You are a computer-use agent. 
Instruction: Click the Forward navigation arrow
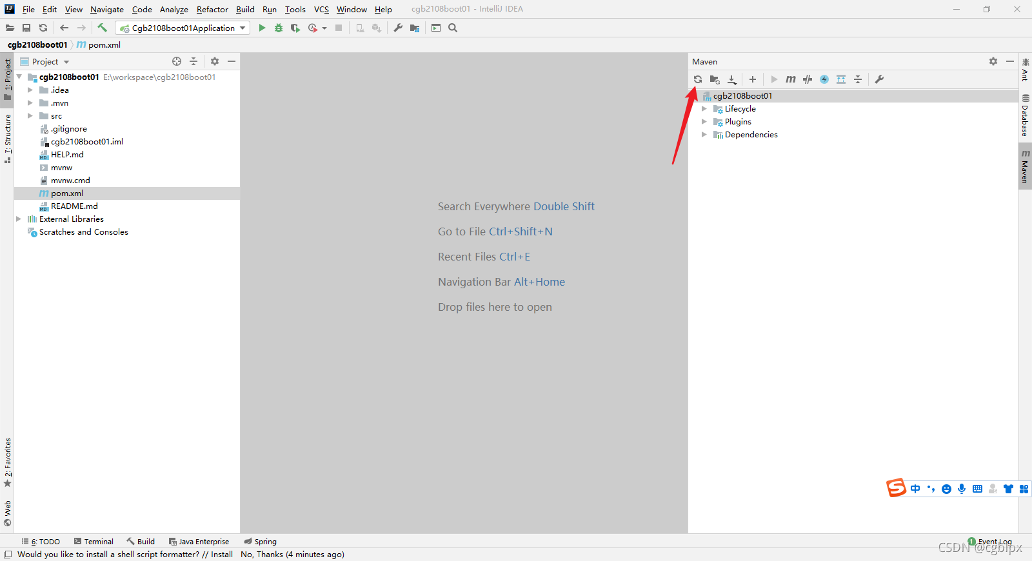pos(81,28)
